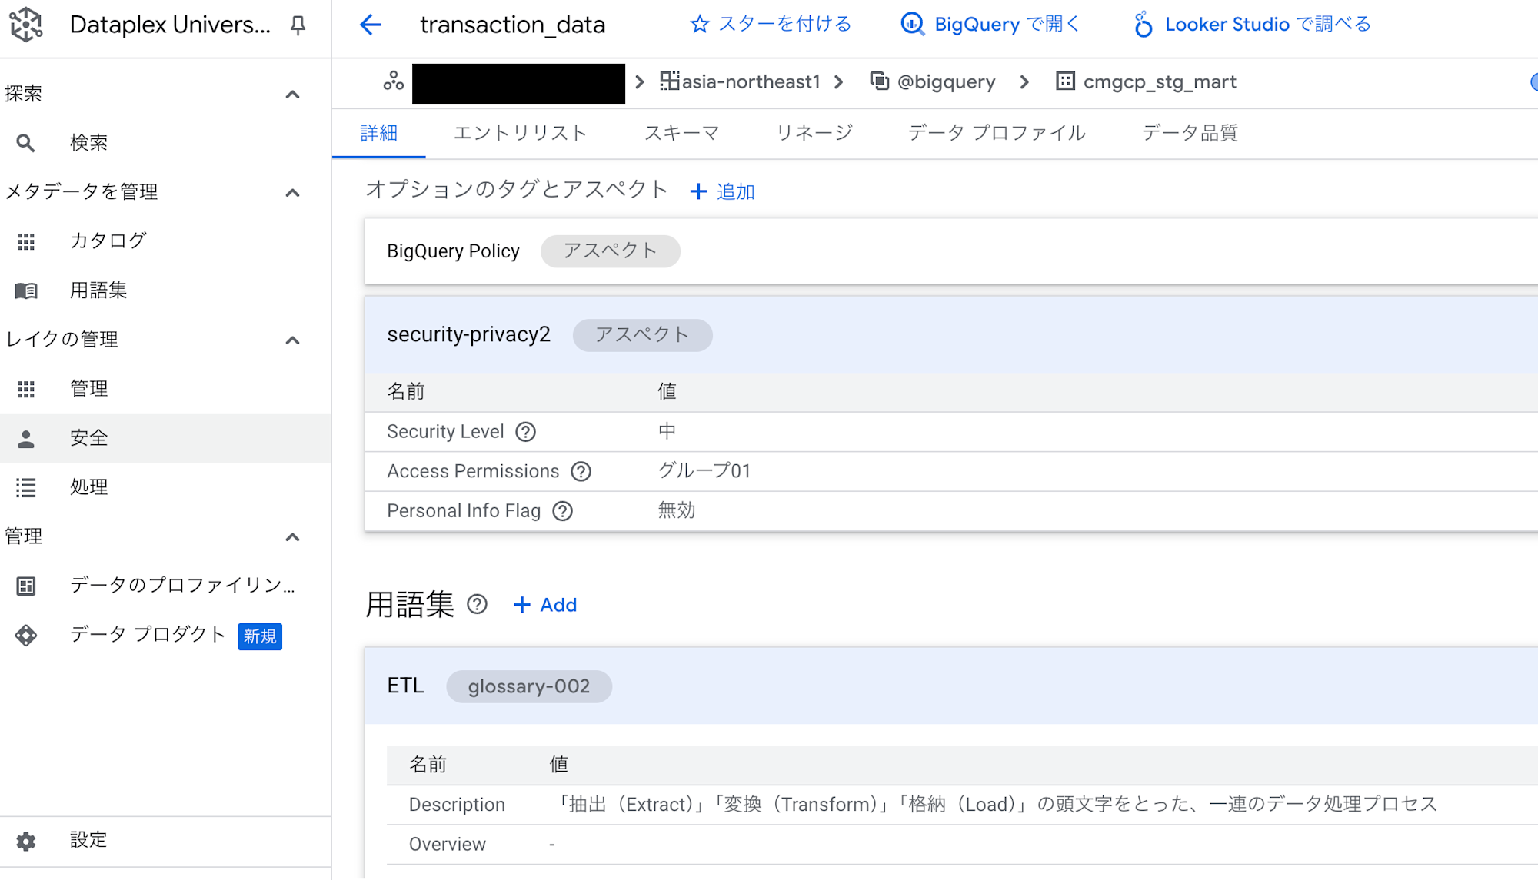
Task: Click the help icon beside 用語集 heading
Action: point(478,605)
